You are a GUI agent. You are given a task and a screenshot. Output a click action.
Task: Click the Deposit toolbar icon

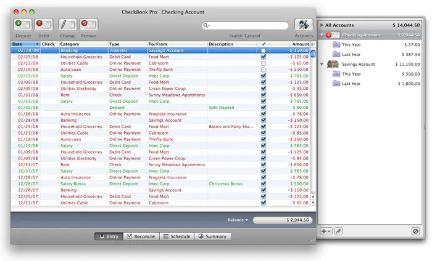(23, 25)
